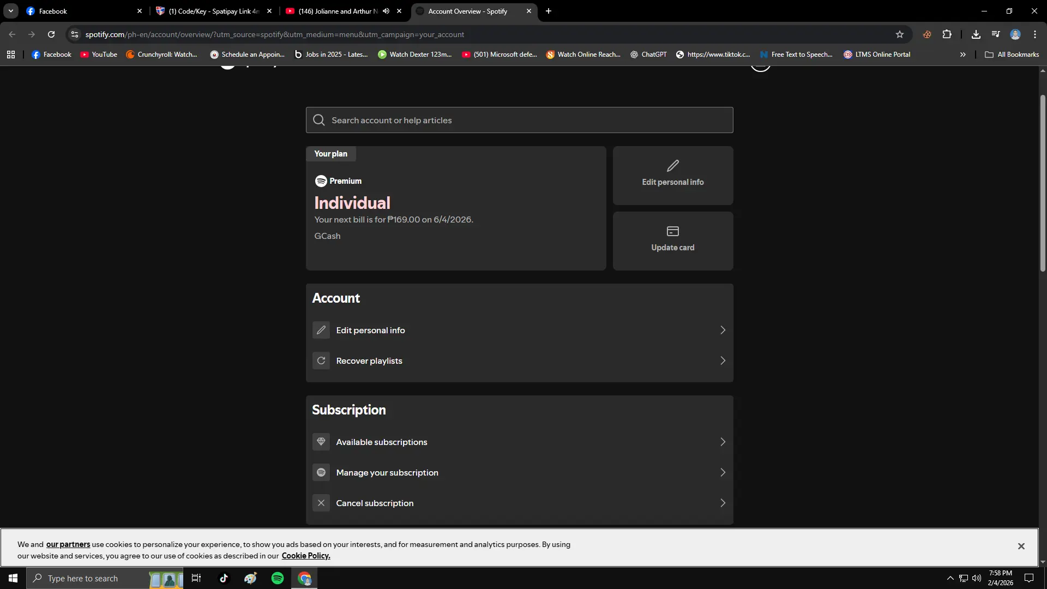Image resolution: width=1047 pixels, height=589 pixels.
Task: Open the Cookie Policy link
Action: tap(306, 556)
